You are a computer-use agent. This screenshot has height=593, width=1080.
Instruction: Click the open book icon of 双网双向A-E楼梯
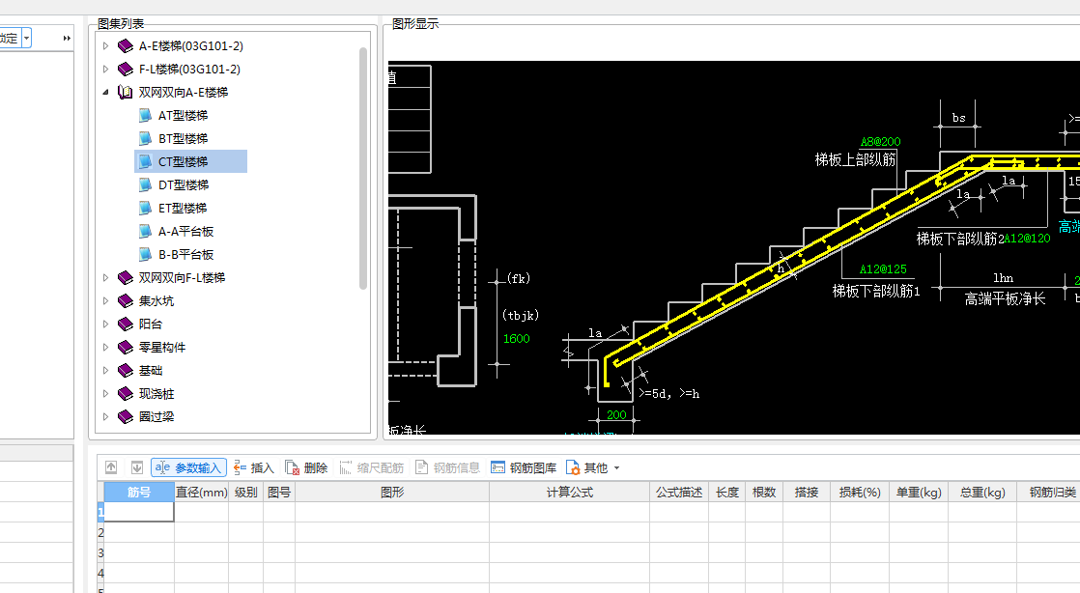(126, 93)
